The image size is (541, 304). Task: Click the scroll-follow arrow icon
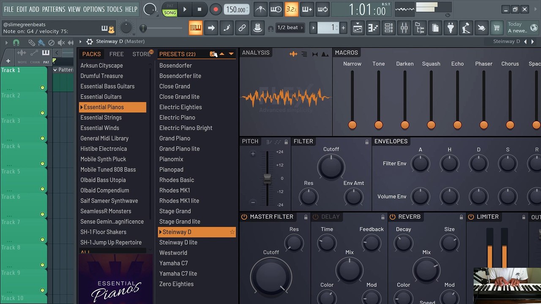pyautogui.click(x=211, y=28)
